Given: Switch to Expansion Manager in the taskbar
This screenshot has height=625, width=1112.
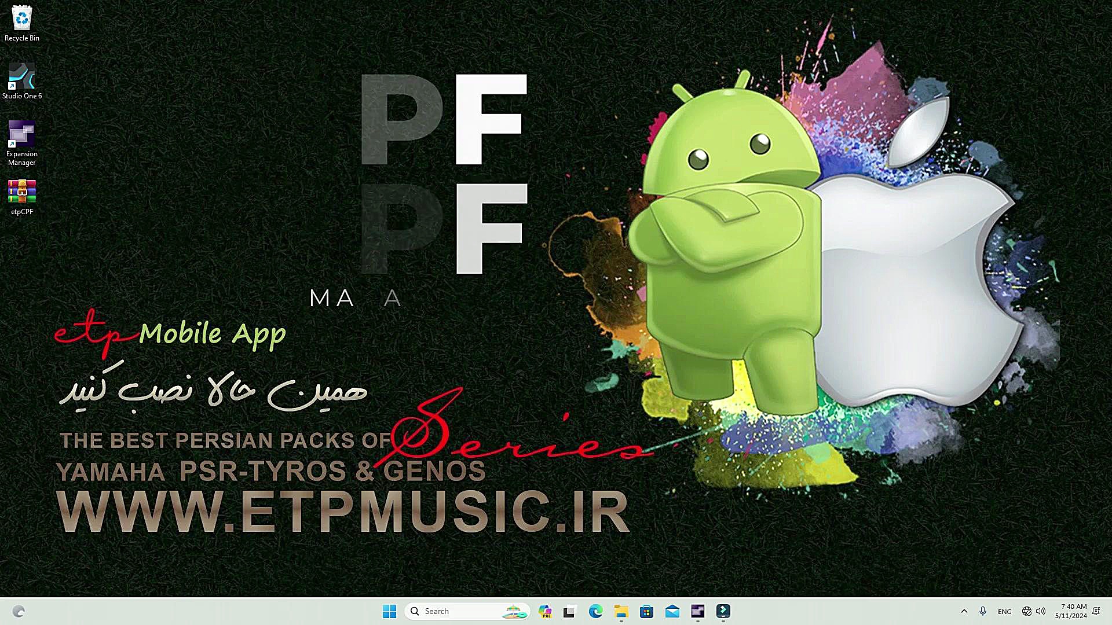Looking at the screenshot, I should click(x=697, y=611).
